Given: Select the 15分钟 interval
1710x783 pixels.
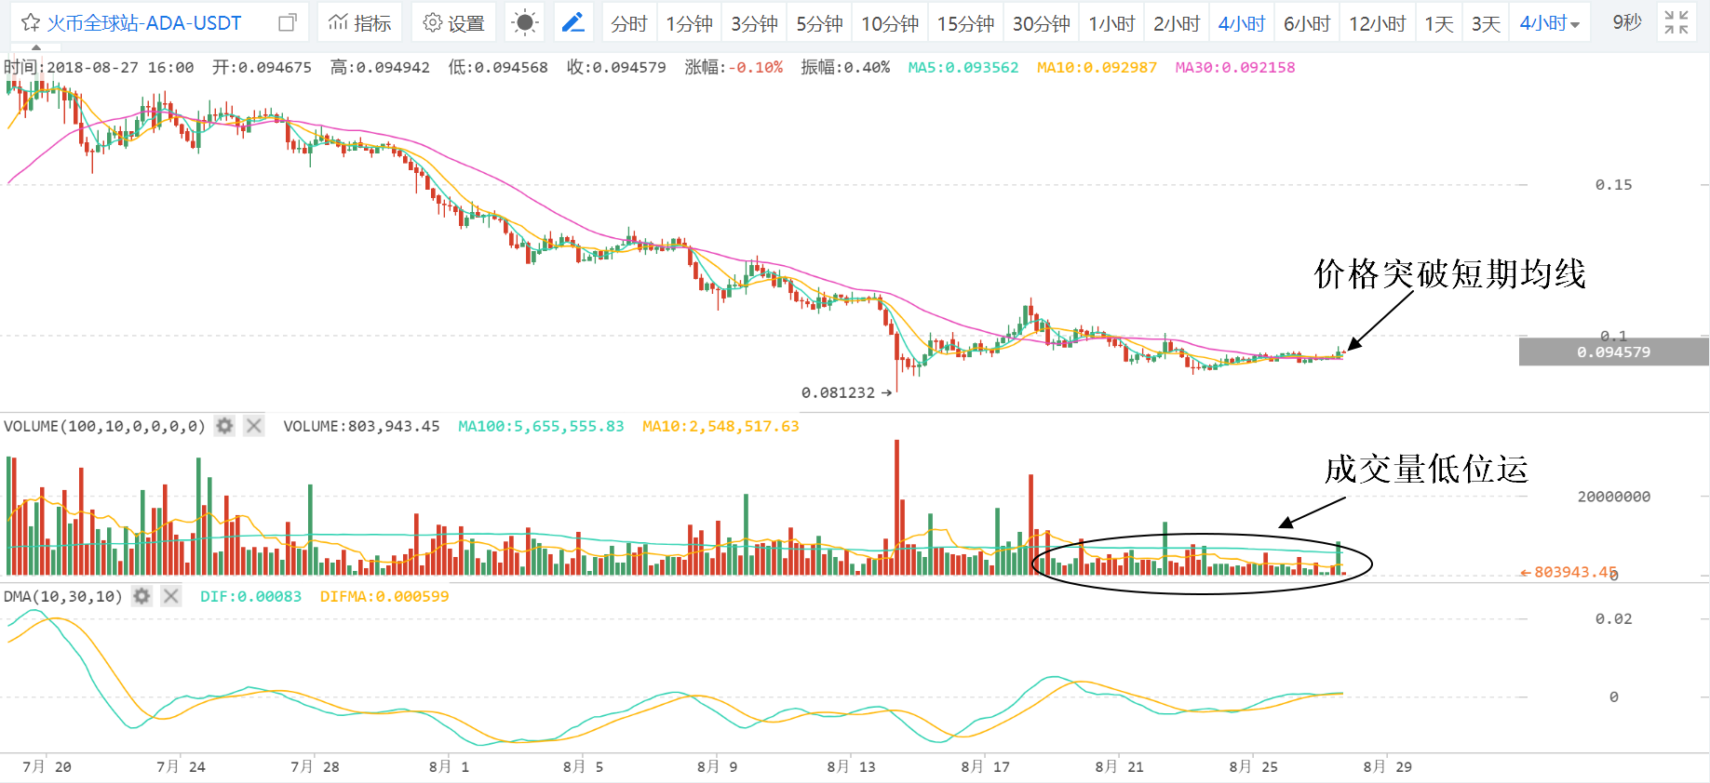Looking at the screenshot, I should 965,23.
